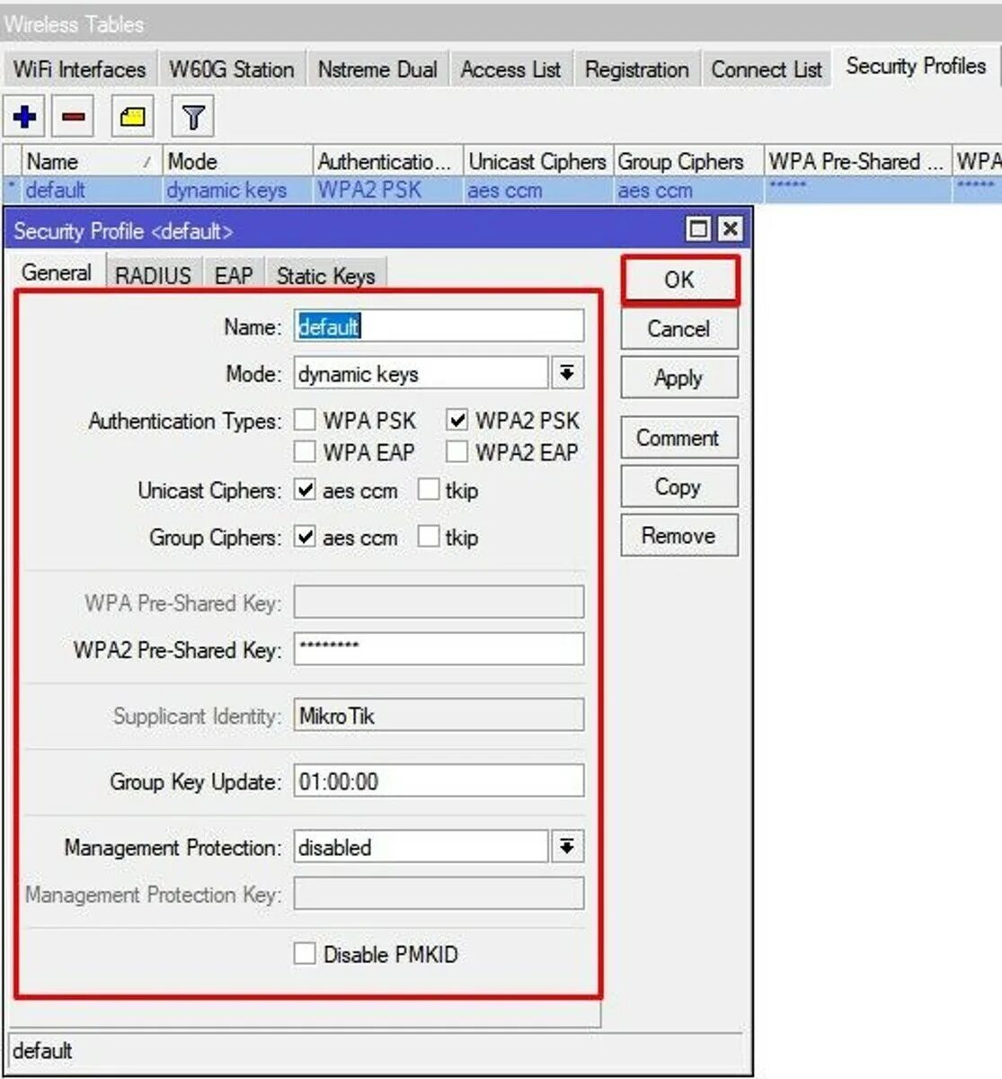The image size is (1002, 1079).
Task: Close the Security Profile dialog
Action: 731,228
